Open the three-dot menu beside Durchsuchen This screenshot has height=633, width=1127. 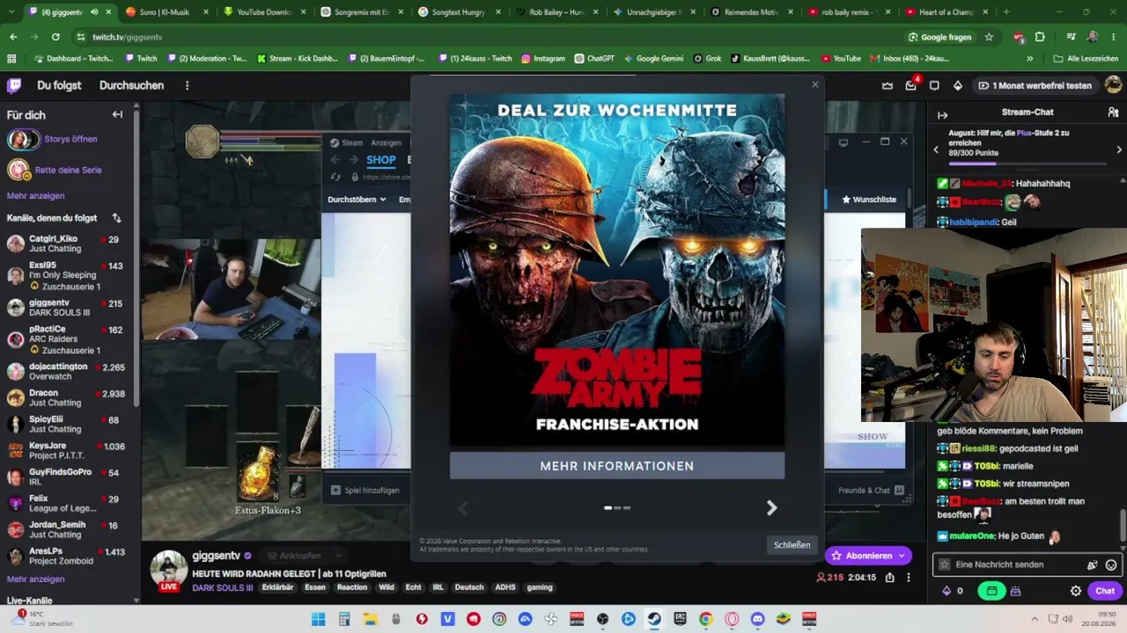187,85
